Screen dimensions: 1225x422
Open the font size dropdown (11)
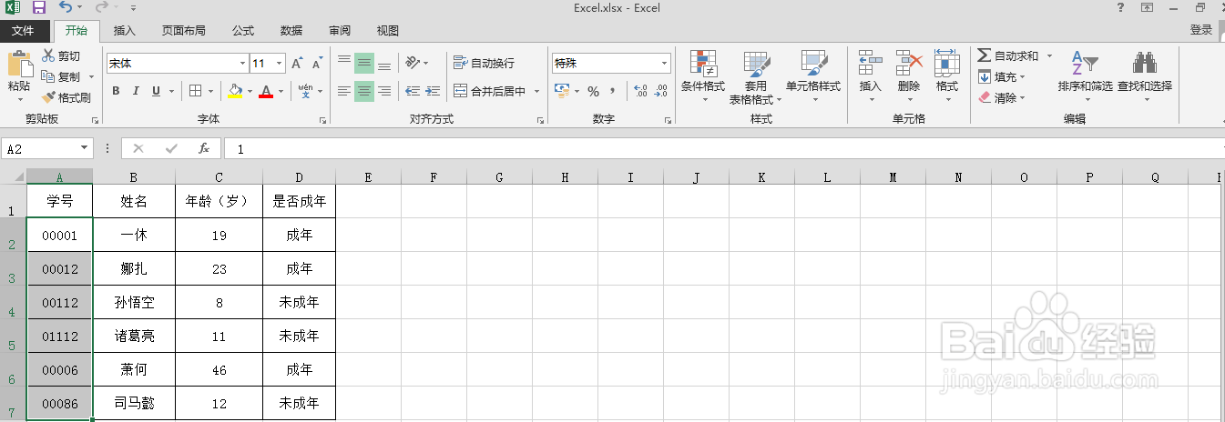(279, 64)
